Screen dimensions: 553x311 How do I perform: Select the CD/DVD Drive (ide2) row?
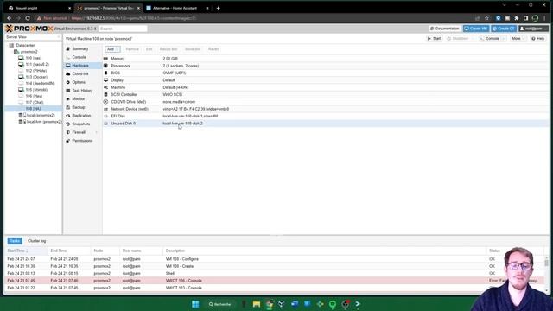point(326,102)
